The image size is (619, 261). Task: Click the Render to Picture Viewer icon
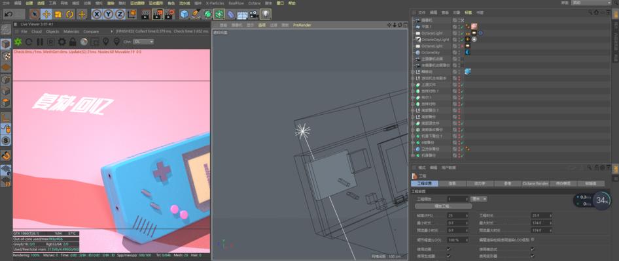158,14
